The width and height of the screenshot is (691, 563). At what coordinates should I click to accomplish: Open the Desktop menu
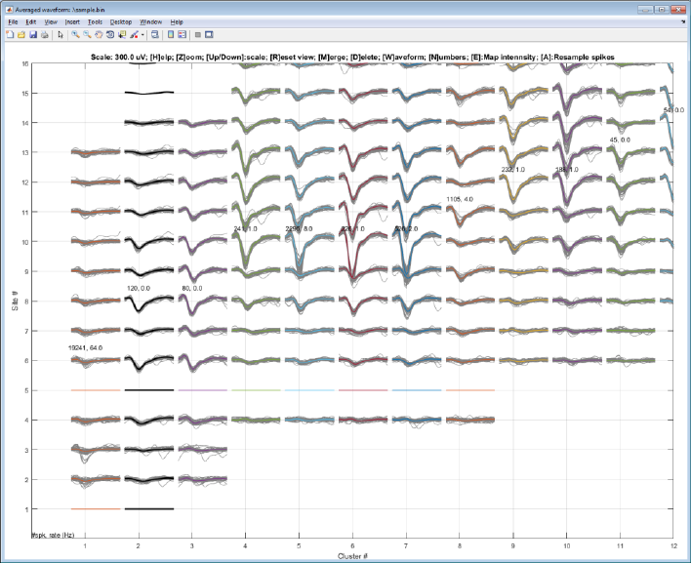[x=121, y=21]
